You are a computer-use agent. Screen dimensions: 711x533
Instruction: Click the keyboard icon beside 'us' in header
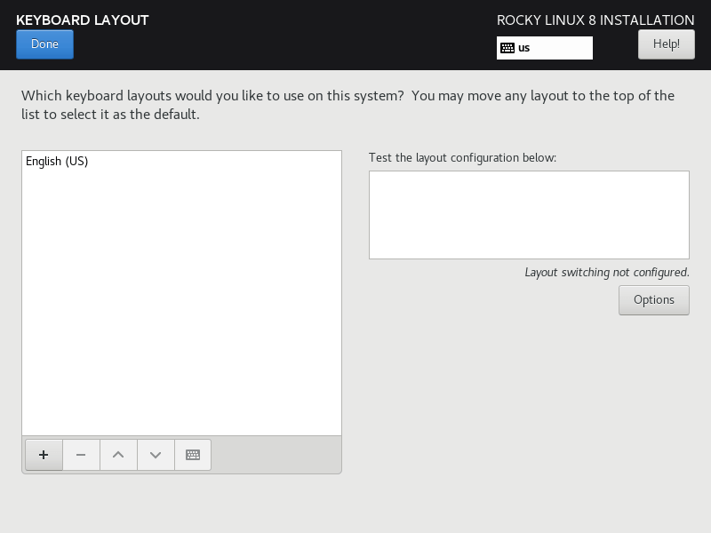tap(507, 48)
